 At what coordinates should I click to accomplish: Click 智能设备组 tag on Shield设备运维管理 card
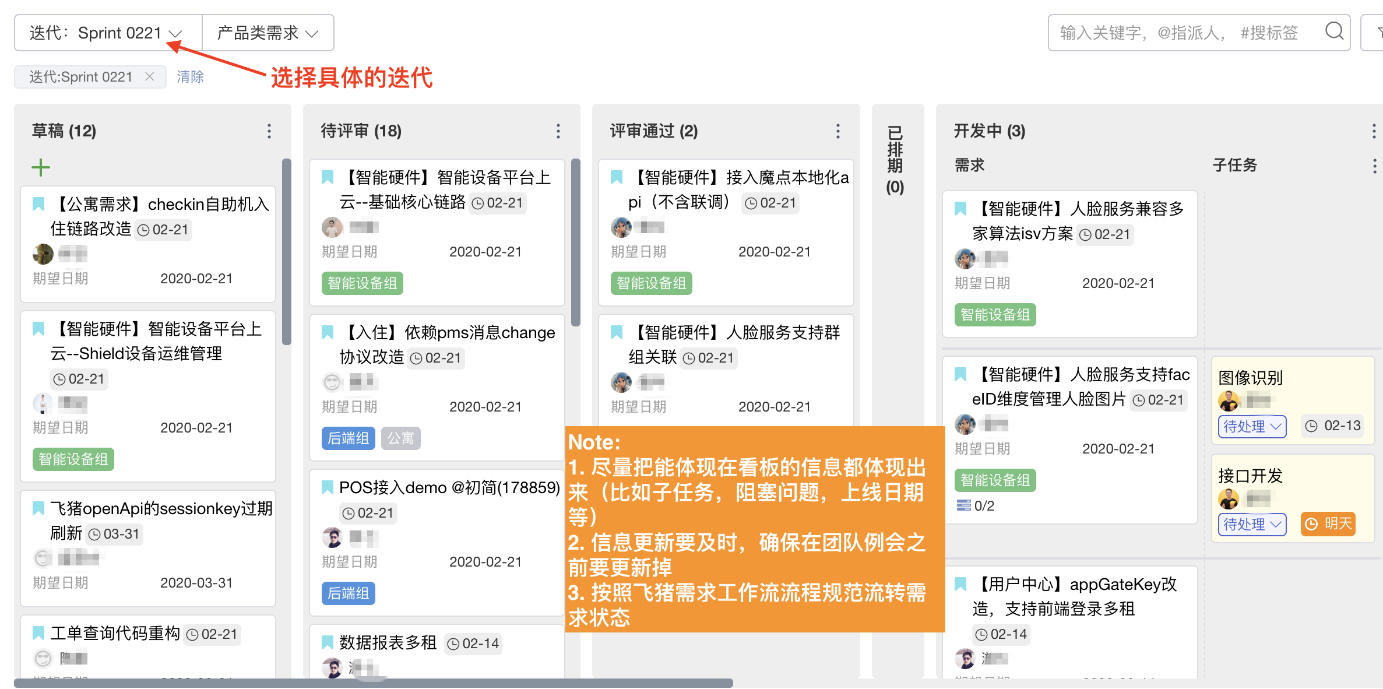[x=73, y=459]
